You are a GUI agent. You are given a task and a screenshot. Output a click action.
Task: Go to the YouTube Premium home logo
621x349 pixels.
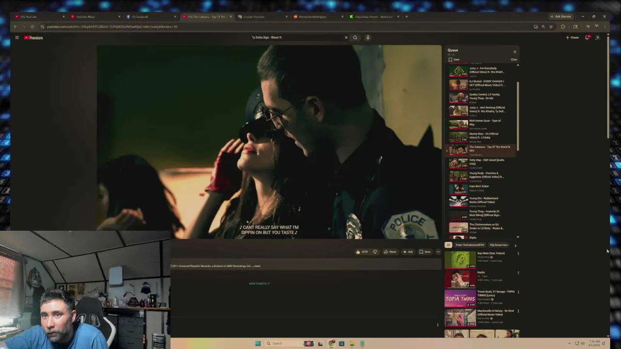coord(33,37)
